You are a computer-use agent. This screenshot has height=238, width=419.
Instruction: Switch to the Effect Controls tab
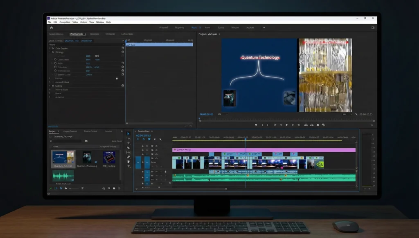[x=76, y=34]
